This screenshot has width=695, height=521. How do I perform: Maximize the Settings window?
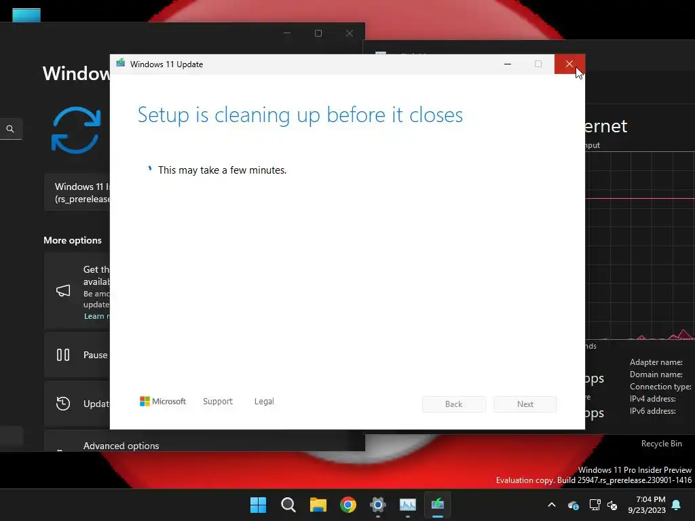(318, 33)
